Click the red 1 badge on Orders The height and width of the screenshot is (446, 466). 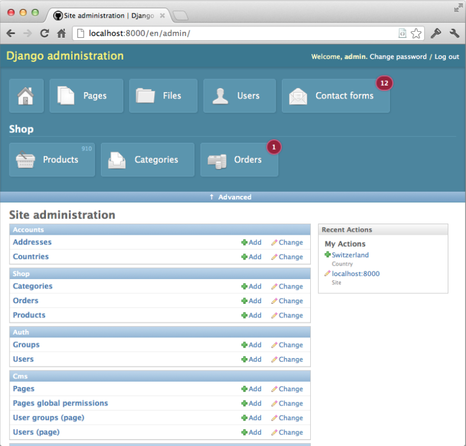click(274, 147)
